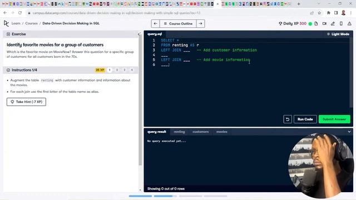Open the Chrome three-dot menu
This screenshot has height=200, width=356.
click(351, 13)
